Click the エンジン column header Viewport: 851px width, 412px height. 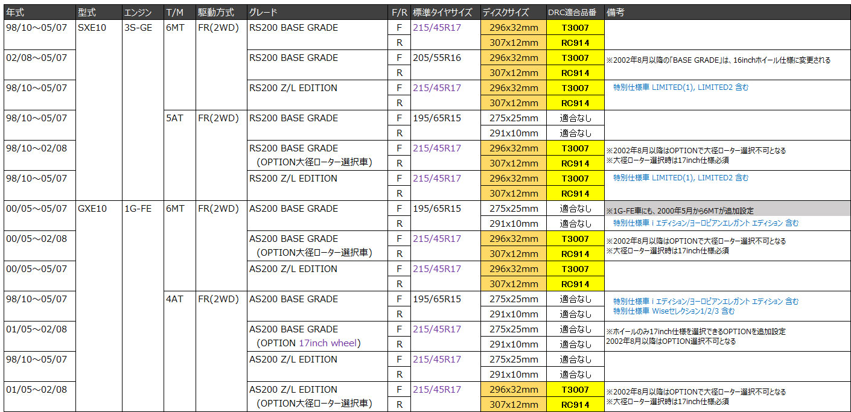tap(143, 13)
